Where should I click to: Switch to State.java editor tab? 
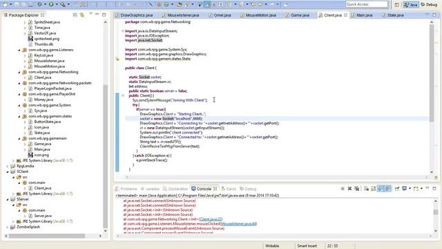pyautogui.click(x=393, y=15)
